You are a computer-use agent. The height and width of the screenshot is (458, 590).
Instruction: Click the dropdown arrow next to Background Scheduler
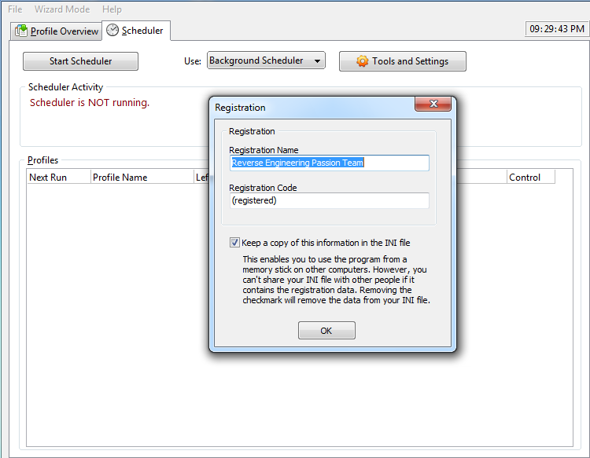[318, 60]
